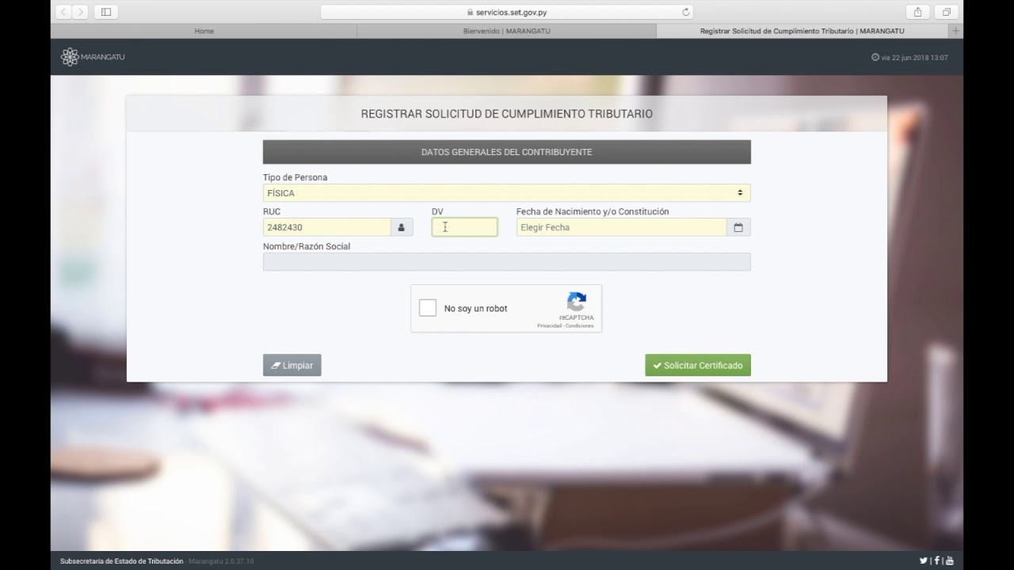Viewport: 1014px width, 570px height.
Task: Click the Marangatu logo in header
Action: pyautogui.click(x=92, y=57)
